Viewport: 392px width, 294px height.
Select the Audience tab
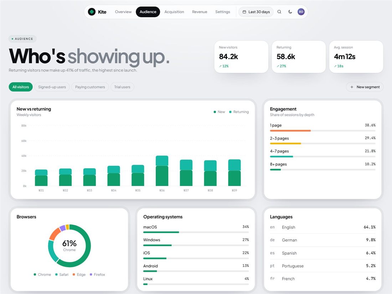coord(148,12)
